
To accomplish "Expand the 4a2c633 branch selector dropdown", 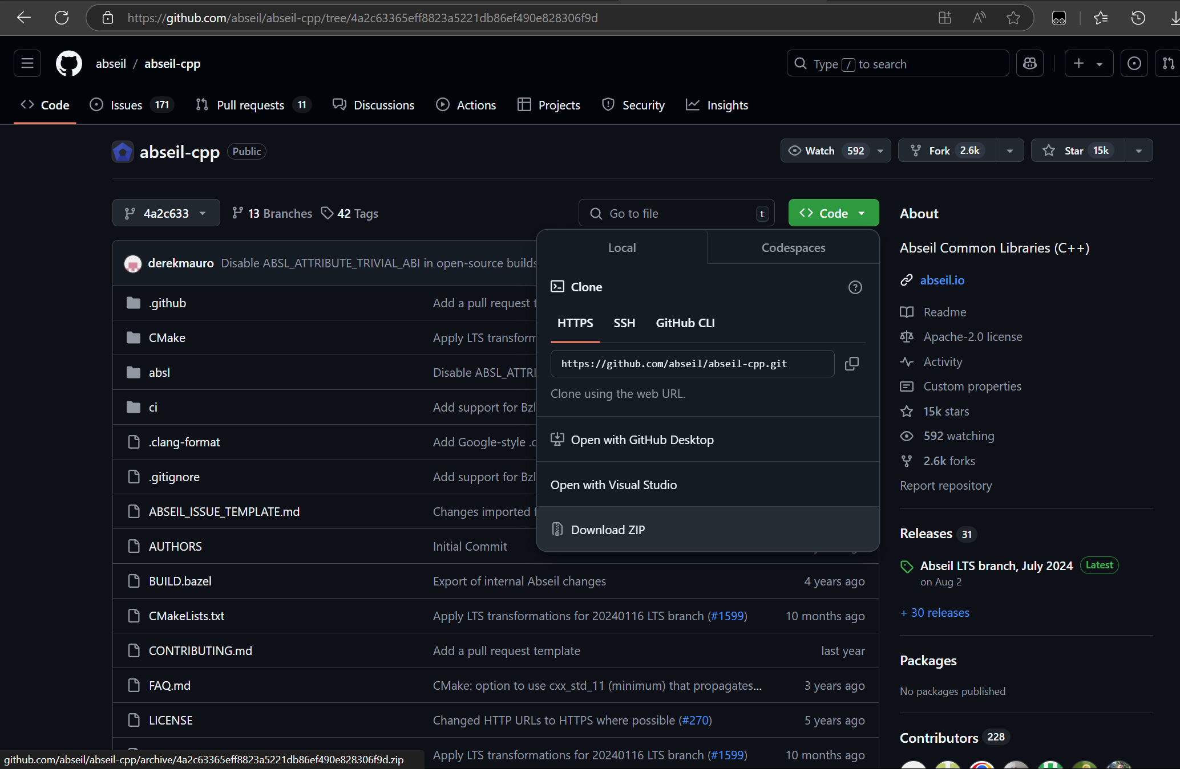I will [166, 213].
